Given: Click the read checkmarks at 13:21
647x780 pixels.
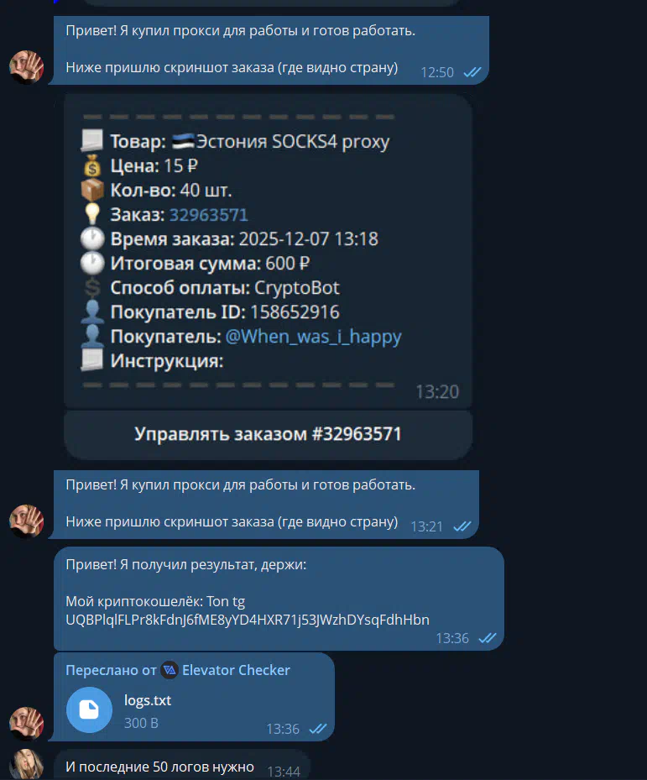Looking at the screenshot, I should [462, 526].
